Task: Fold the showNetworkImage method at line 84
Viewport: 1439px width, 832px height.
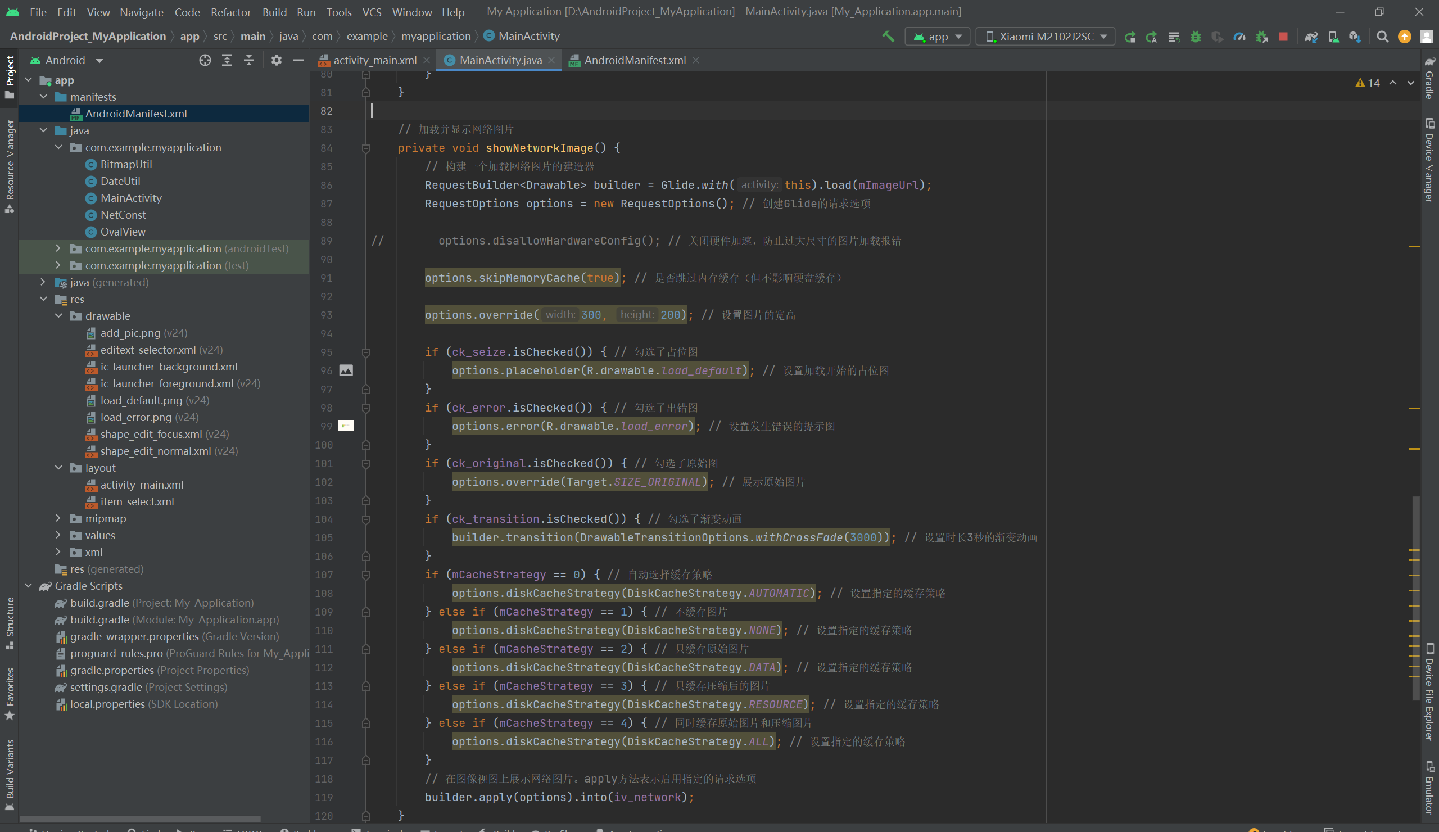Action: click(x=366, y=148)
